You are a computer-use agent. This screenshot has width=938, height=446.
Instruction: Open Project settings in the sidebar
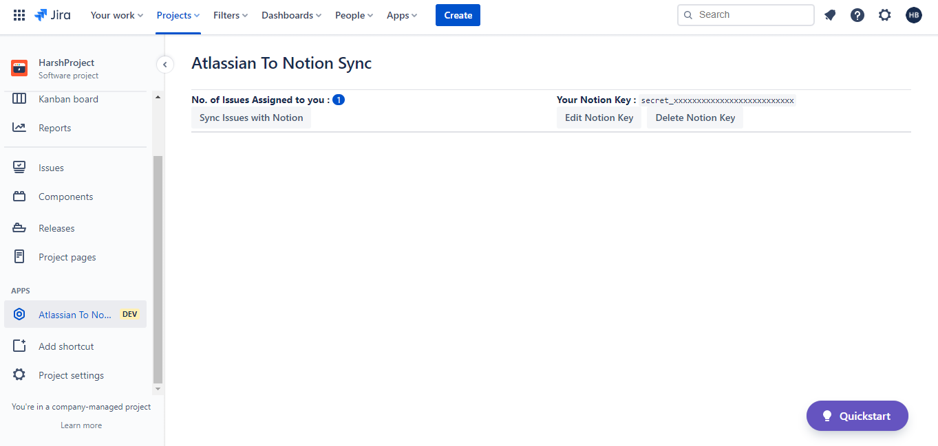point(76,375)
